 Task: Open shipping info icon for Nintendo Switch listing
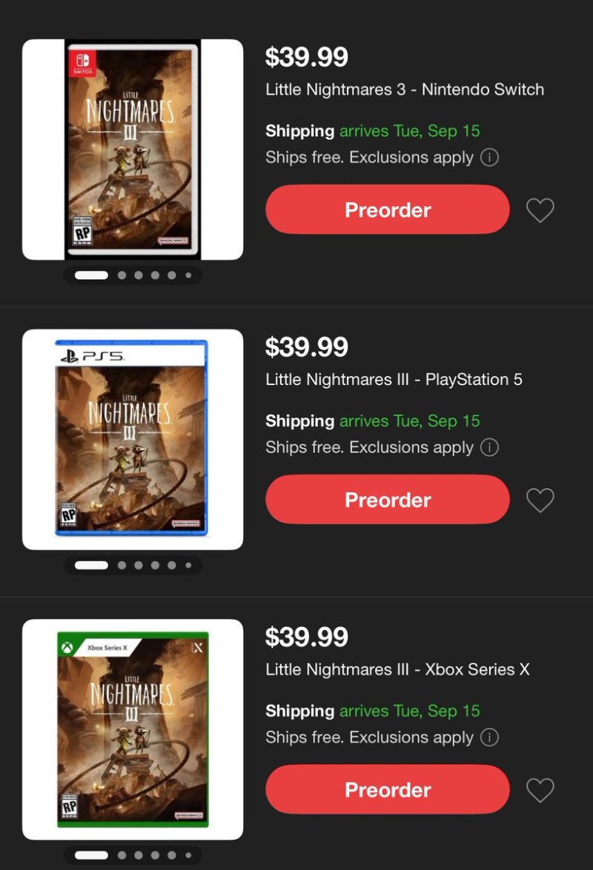489,158
